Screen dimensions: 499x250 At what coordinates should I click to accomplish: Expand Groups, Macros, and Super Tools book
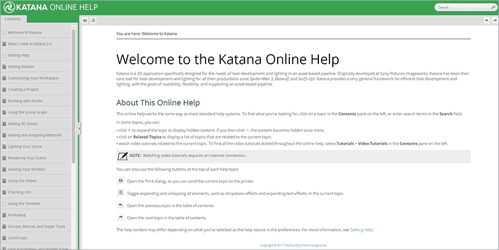[36, 227]
